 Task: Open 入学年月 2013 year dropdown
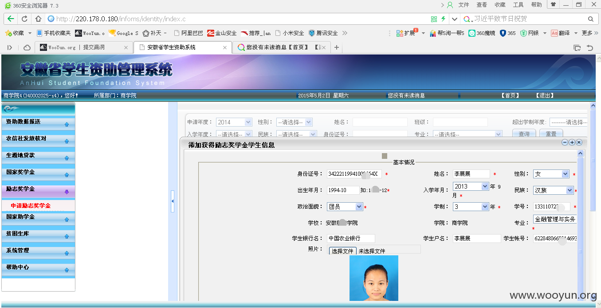(x=471, y=186)
